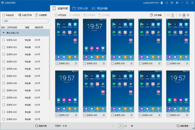Open menu icon for 云手机-022 card

click(76, 64)
